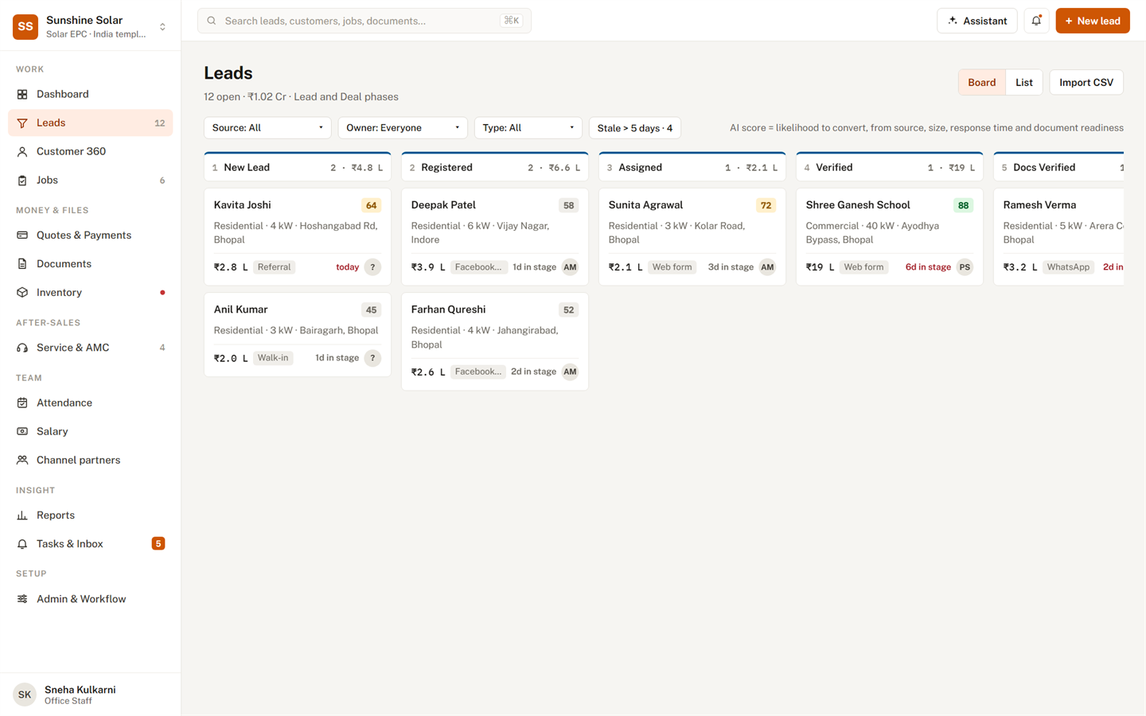
Task: Click the SS Sunshine Solar logo
Action: tap(25, 26)
